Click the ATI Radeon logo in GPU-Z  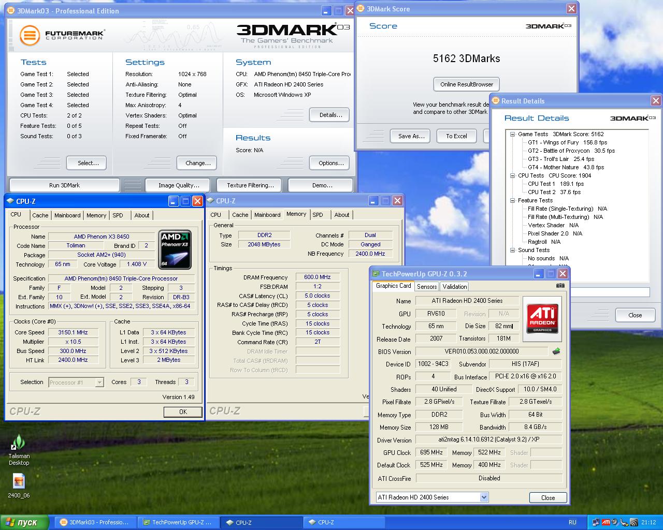pos(542,319)
